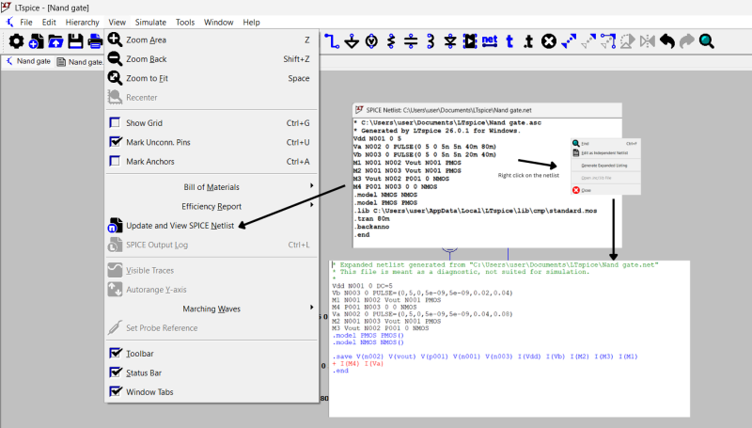Choose Update and View SPICE Netlist

(x=180, y=226)
